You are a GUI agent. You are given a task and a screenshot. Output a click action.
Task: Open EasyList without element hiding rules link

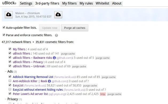coord(38,90)
